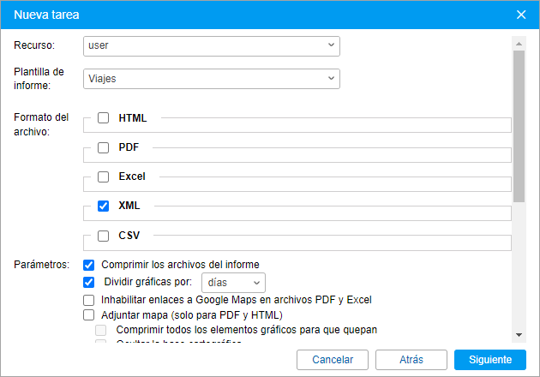The image size is (540, 377).
Task: Proceed with the Siguiente button
Action: pos(489,360)
